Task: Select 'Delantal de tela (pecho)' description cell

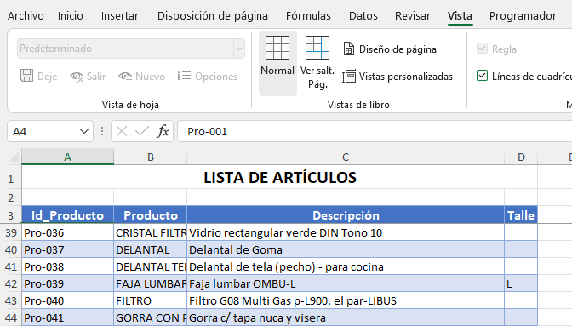Action: coord(346,267)
